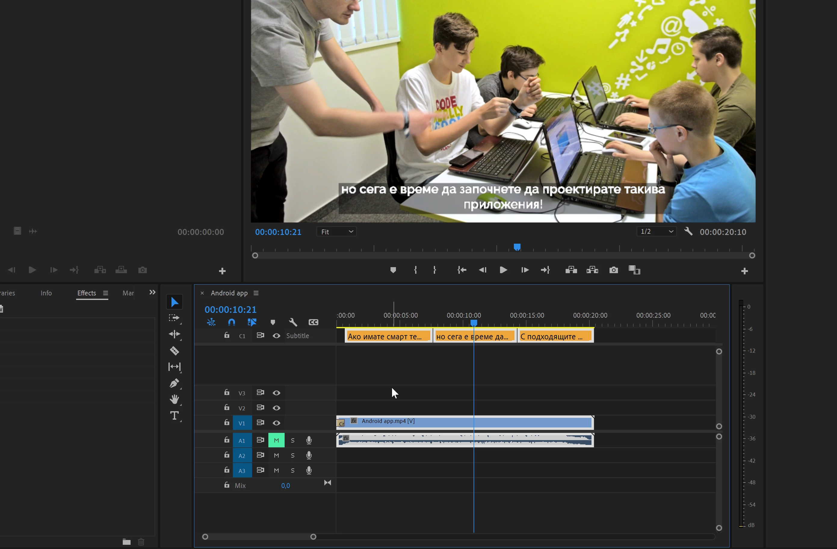Image resolution: width=837 pixels, height=549 pixels.
Task: Toggle Subtitle track visibility eye
Action: 276,336
